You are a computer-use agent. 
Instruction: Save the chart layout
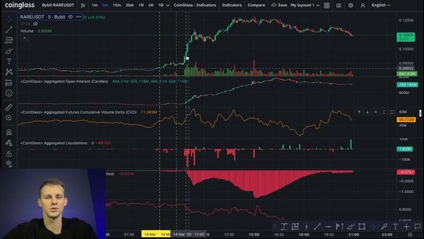coord(279,5)
